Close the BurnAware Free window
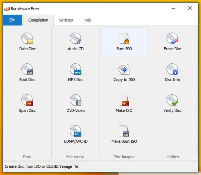201x175 pixels. [x=190, y=8]
